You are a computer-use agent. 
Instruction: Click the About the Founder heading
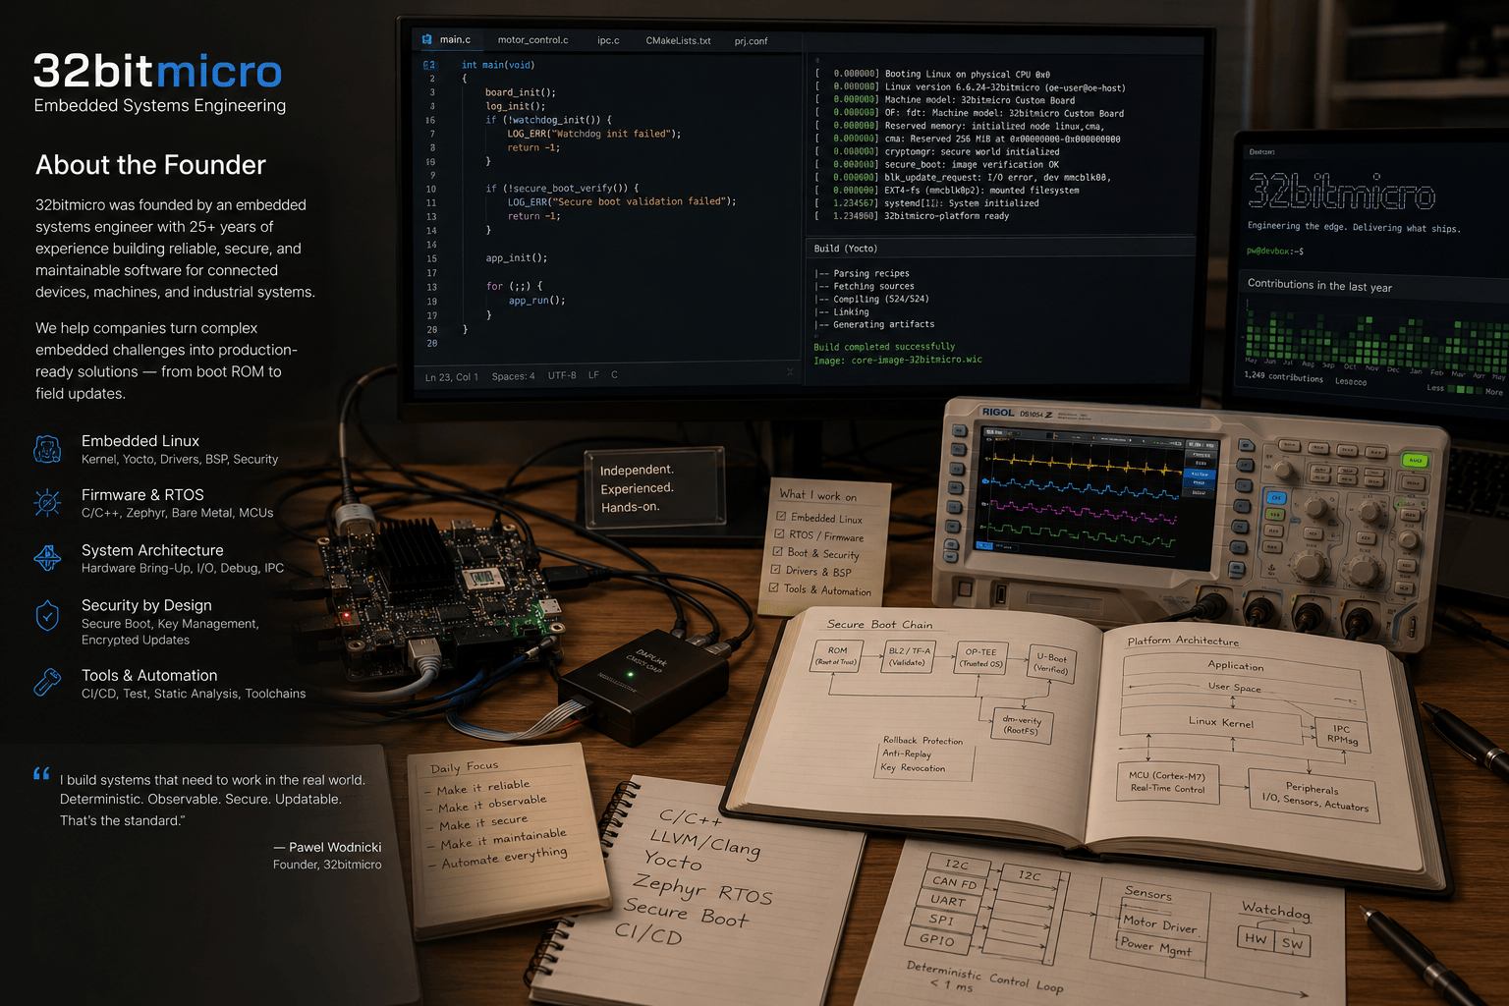coord(151,165)
